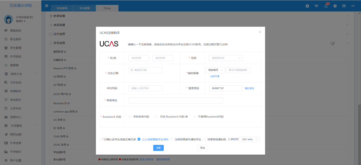Expand the 教育背景 section
The image size is (361, 165).
click(347, 16)
